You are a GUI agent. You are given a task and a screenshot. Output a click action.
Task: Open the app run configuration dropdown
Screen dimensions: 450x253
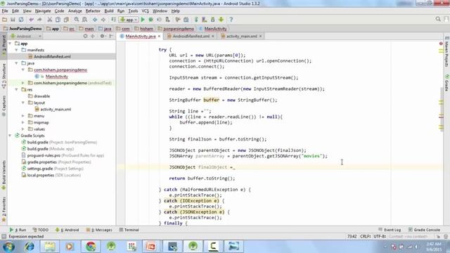tap(129, 20)
